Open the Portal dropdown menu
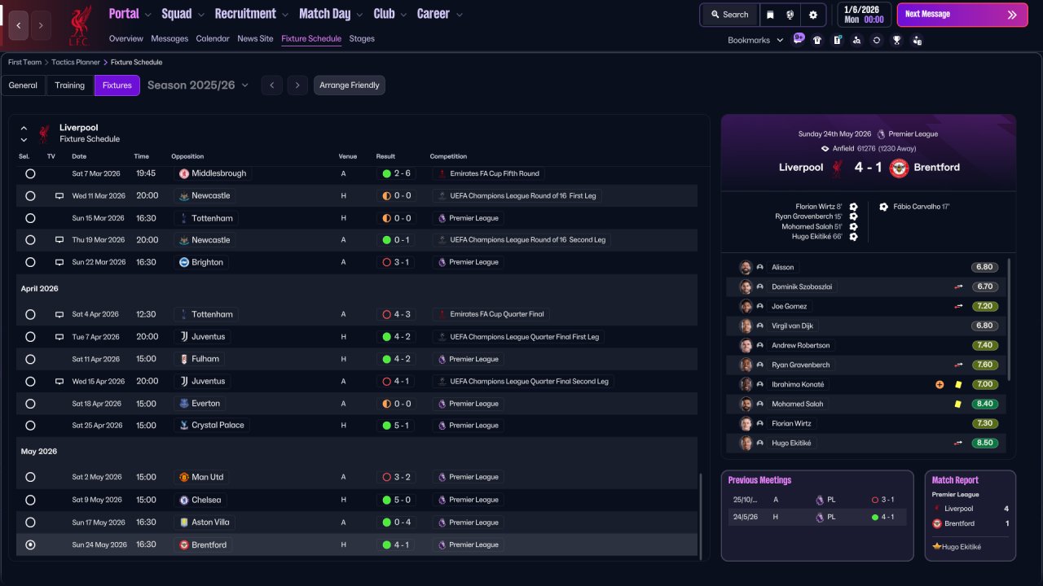The width and height of the screenshot is (1043, 586). 130,14
